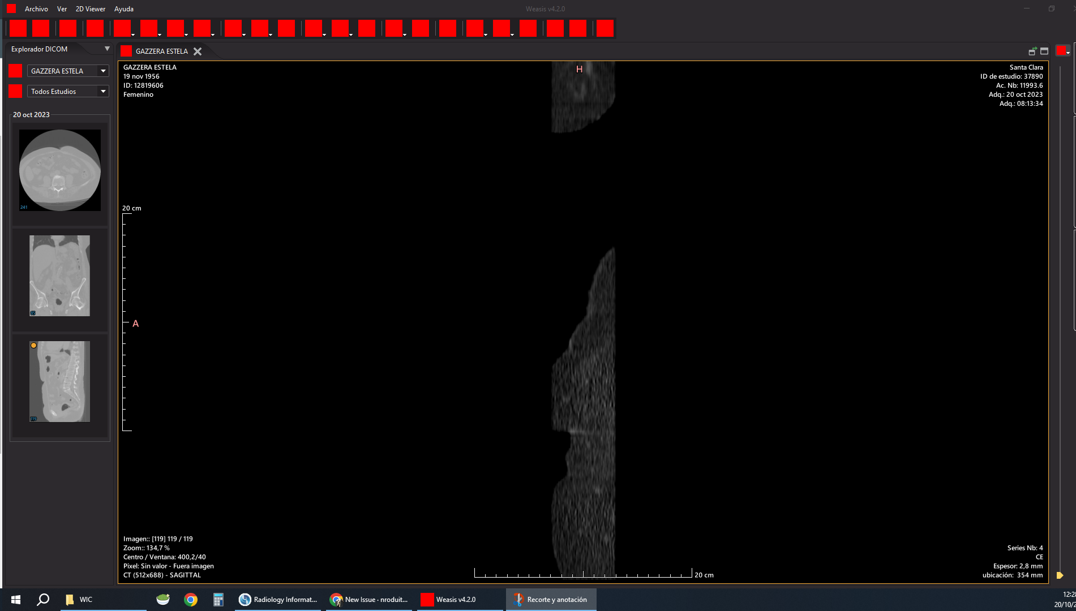Collapse the Explorador DICOM panel via its arrow
Viewport: 1076px width, 611px height.
click(106, 49)
